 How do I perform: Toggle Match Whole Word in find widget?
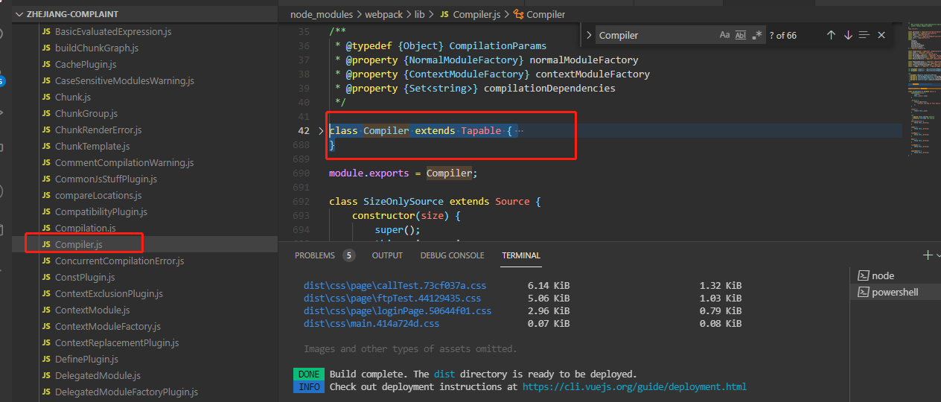pos(741,35)
